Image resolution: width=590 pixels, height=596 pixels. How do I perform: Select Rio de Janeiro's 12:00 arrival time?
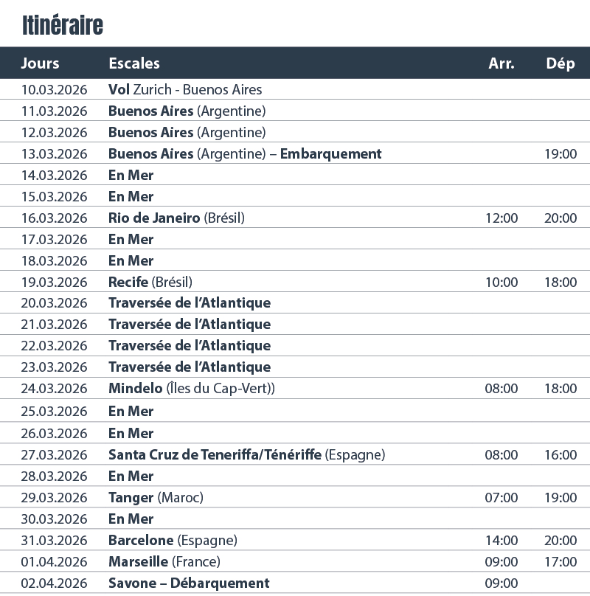[x=502, y=218]
